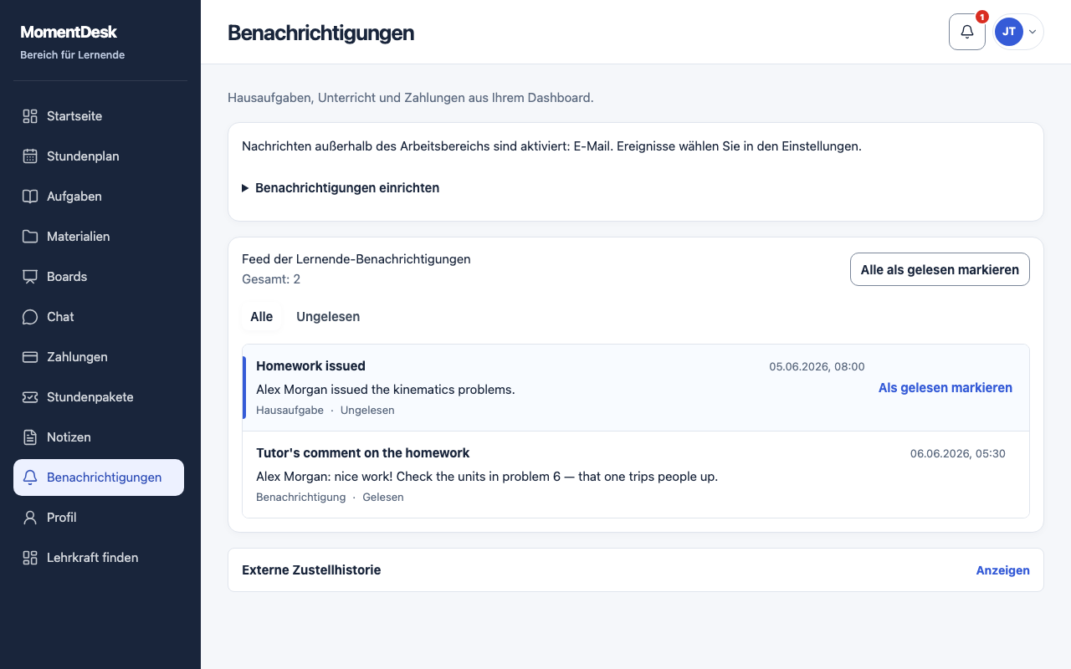1071x669 pixels.
Task: Click the Bereich für Lernende subtitle
Action: coord(73,55)
